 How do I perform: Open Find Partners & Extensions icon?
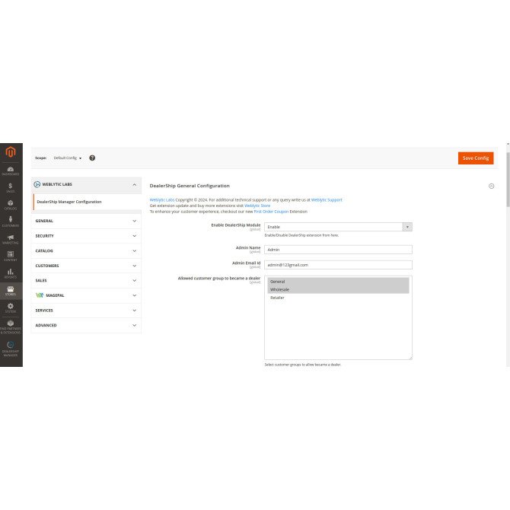pos(11,327)
